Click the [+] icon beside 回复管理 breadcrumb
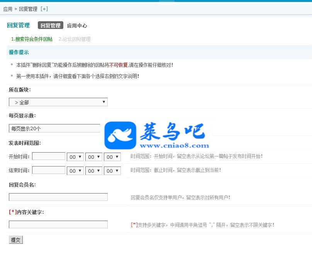This screenshot has width=312, height=272. (44, 9)
